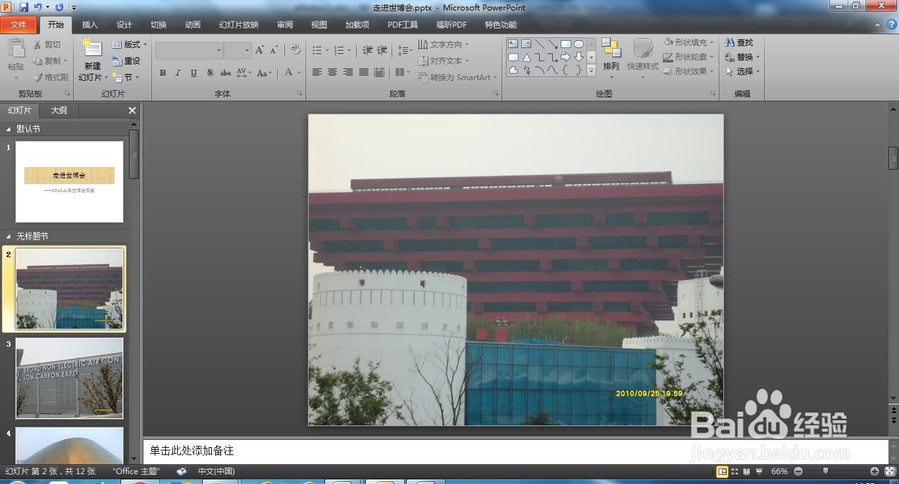
Task: Click Convert to SmartArt button
Action: pos(457,77)
